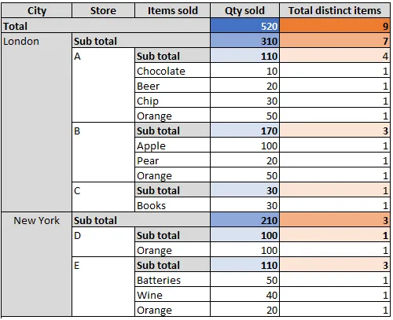Click the Items sold column header
Image resolution: width=393 pixels, height=320 pixels.
[173, 11]
